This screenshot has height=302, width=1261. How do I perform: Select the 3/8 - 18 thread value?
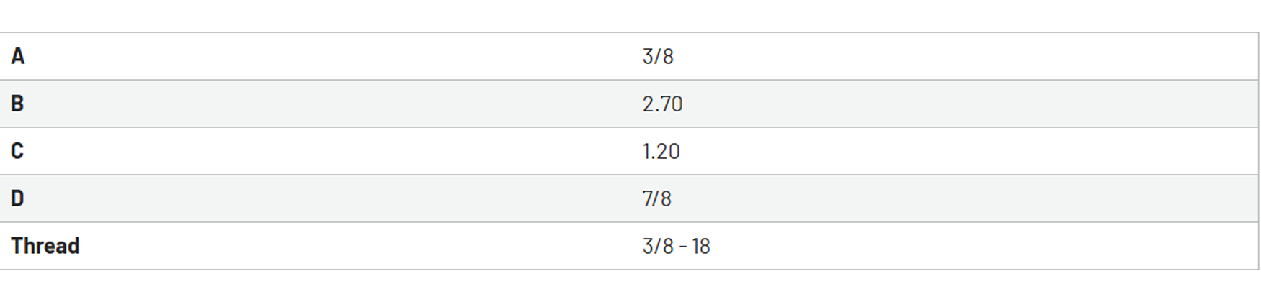coord(676,246)
